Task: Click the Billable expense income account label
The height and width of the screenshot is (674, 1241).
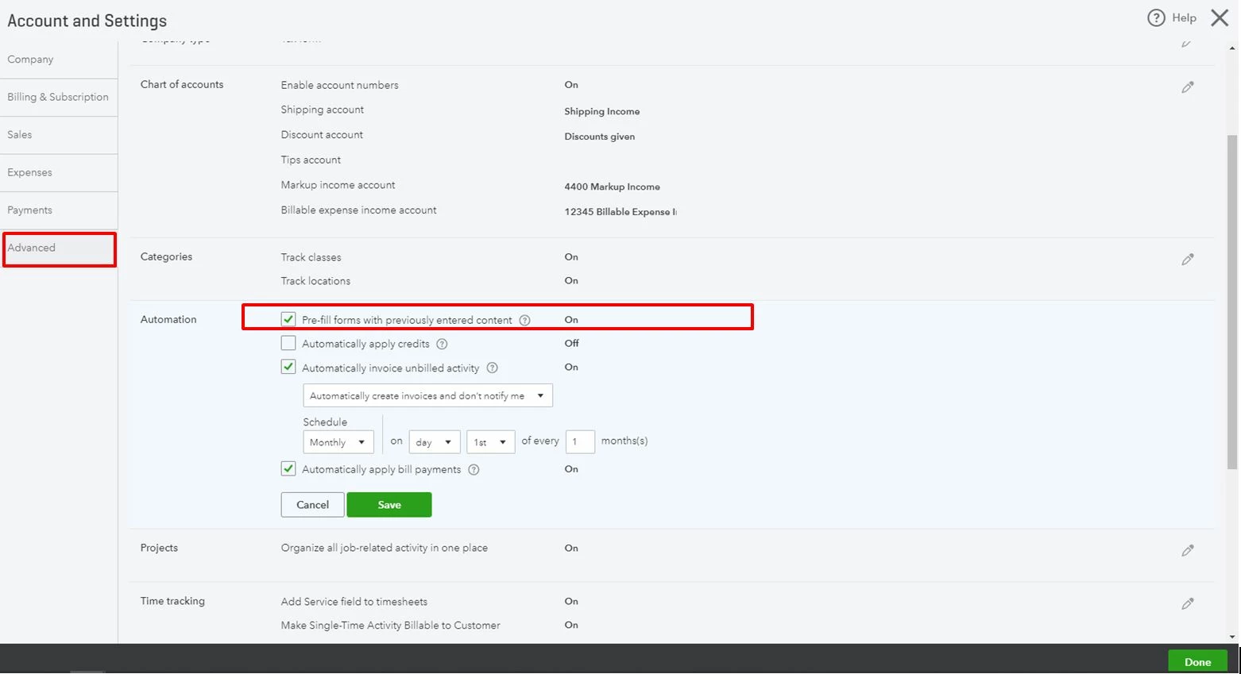Action: click(x=358, y=210)
